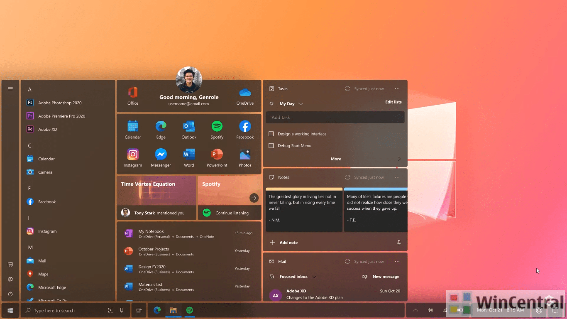Jump to letter M in app list
The width and height of the screenshot is (567, 319).
coord(30,248)
